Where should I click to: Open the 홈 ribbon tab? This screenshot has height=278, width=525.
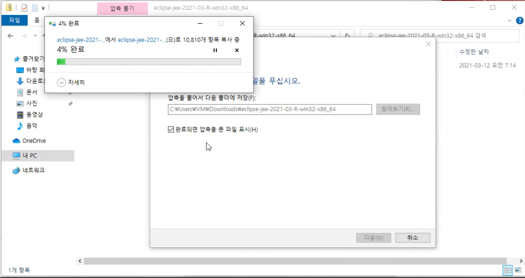click(37, 20)
